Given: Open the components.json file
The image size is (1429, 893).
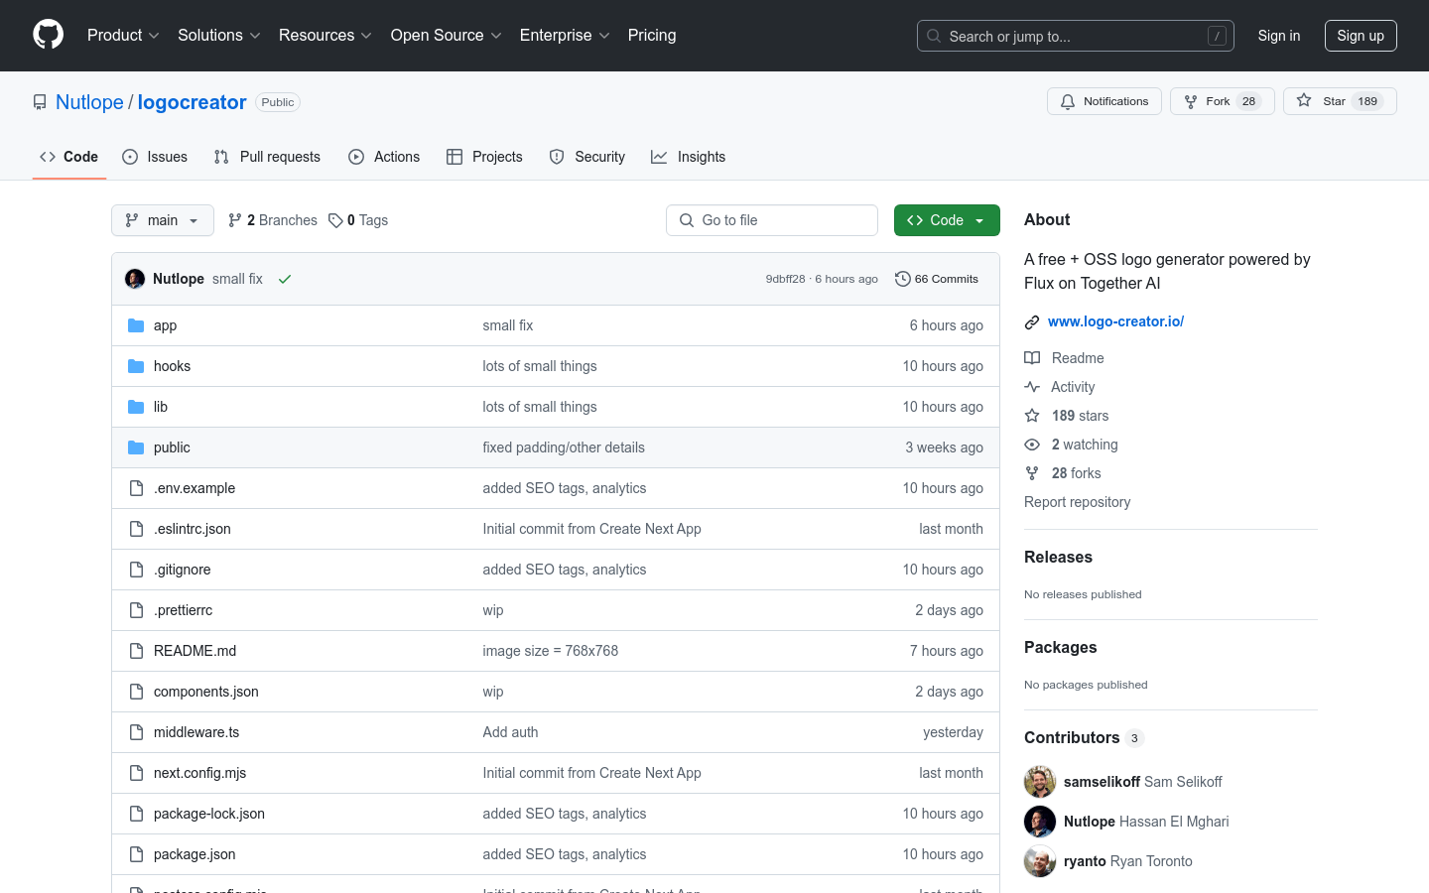Looking at the screenshot, I should click(206, 692).
